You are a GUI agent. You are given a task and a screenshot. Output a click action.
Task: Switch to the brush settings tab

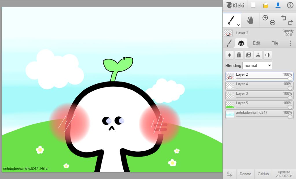pos(229,43)
